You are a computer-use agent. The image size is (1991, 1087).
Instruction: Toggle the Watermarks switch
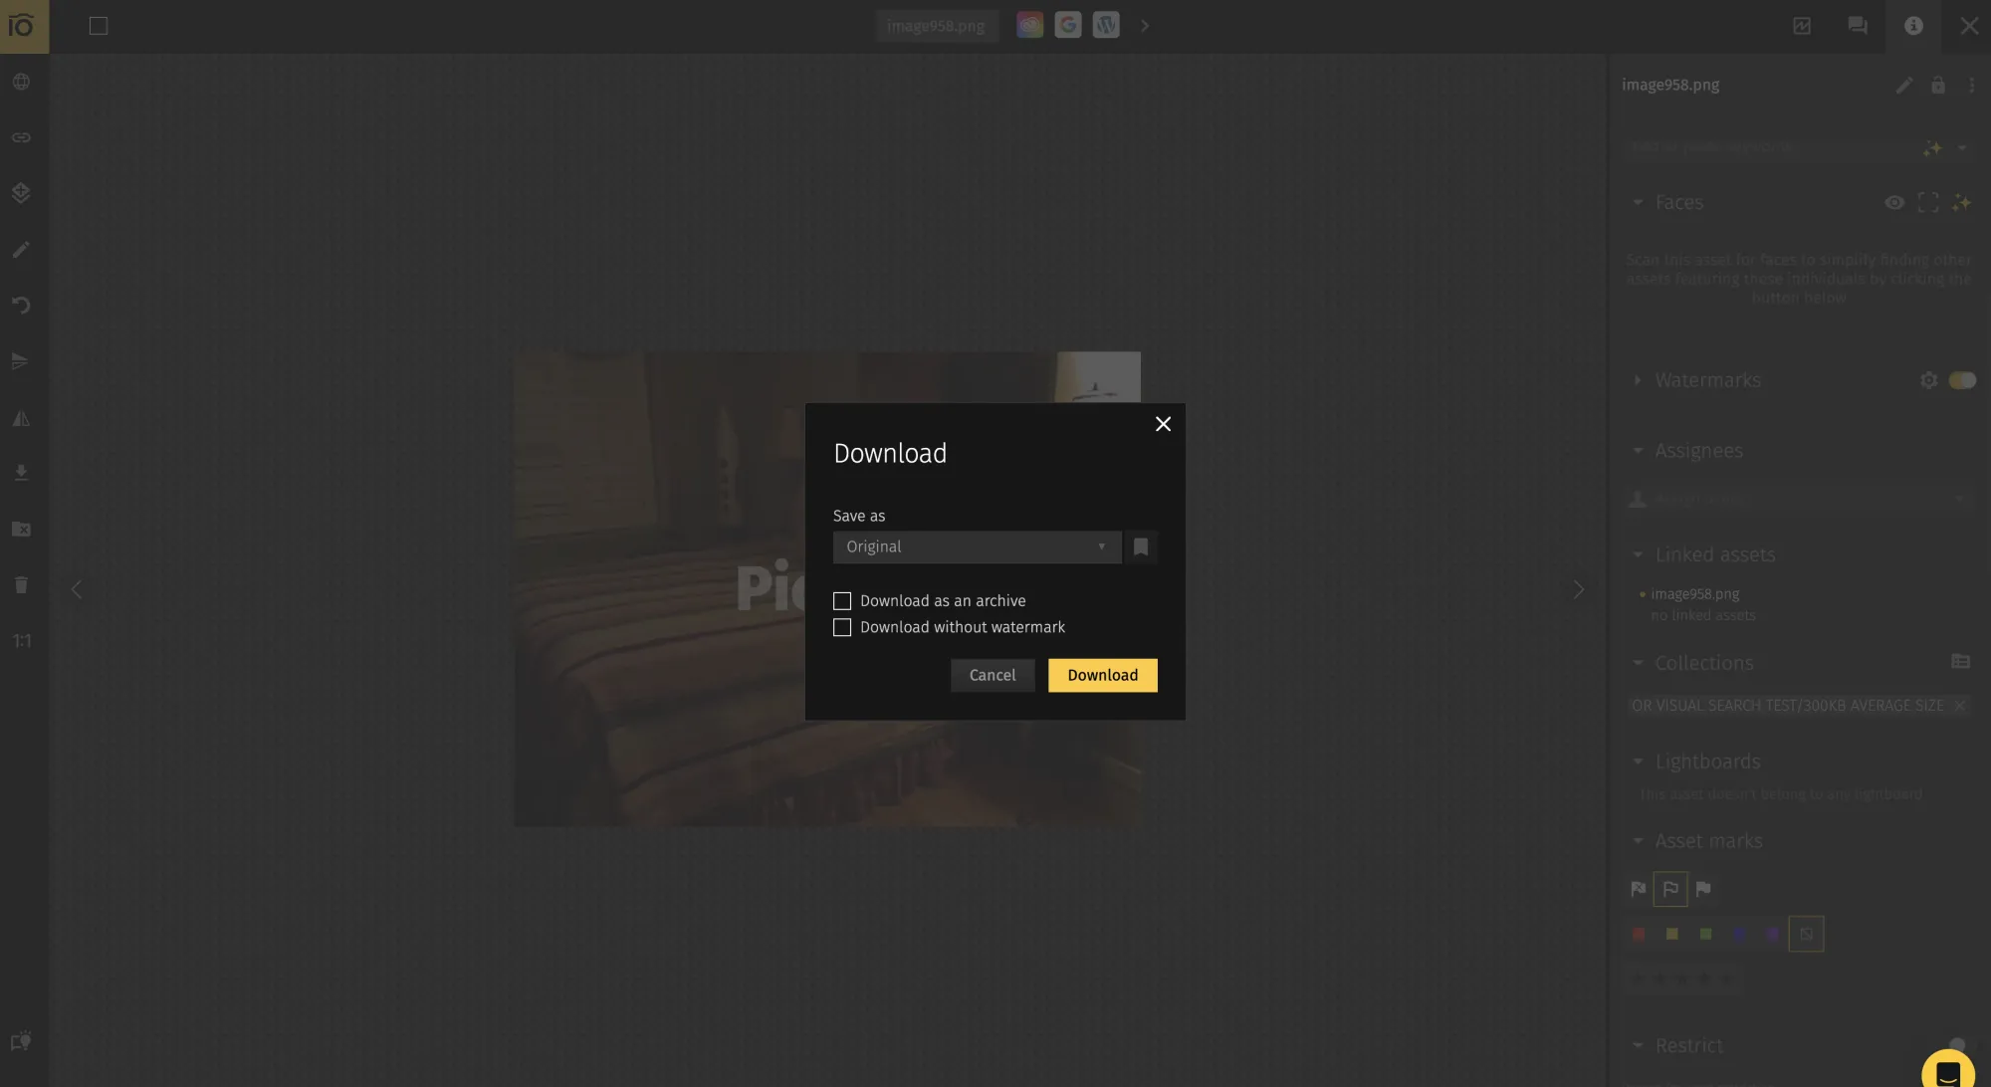(x=1962, y=380)
